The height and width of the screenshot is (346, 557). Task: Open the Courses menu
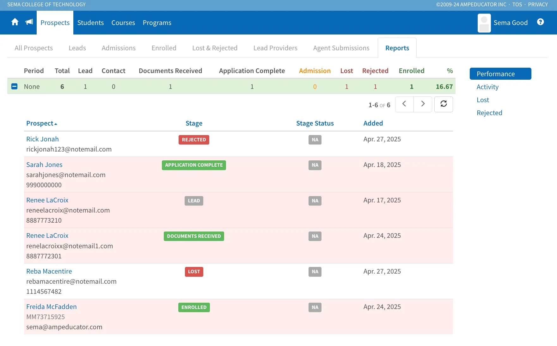(123, 23)
